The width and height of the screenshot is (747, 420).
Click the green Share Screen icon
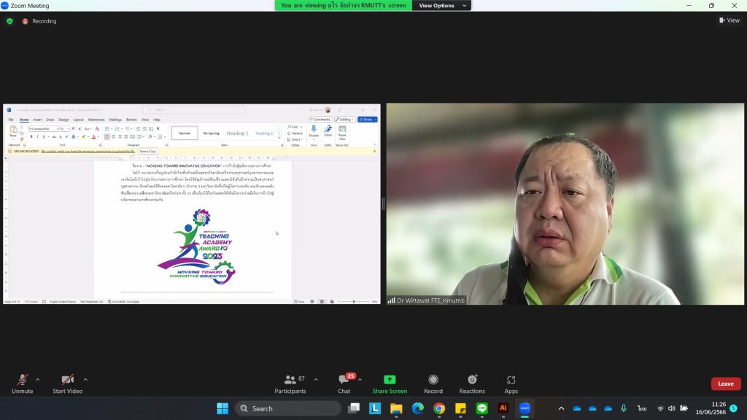click(390, 379)
